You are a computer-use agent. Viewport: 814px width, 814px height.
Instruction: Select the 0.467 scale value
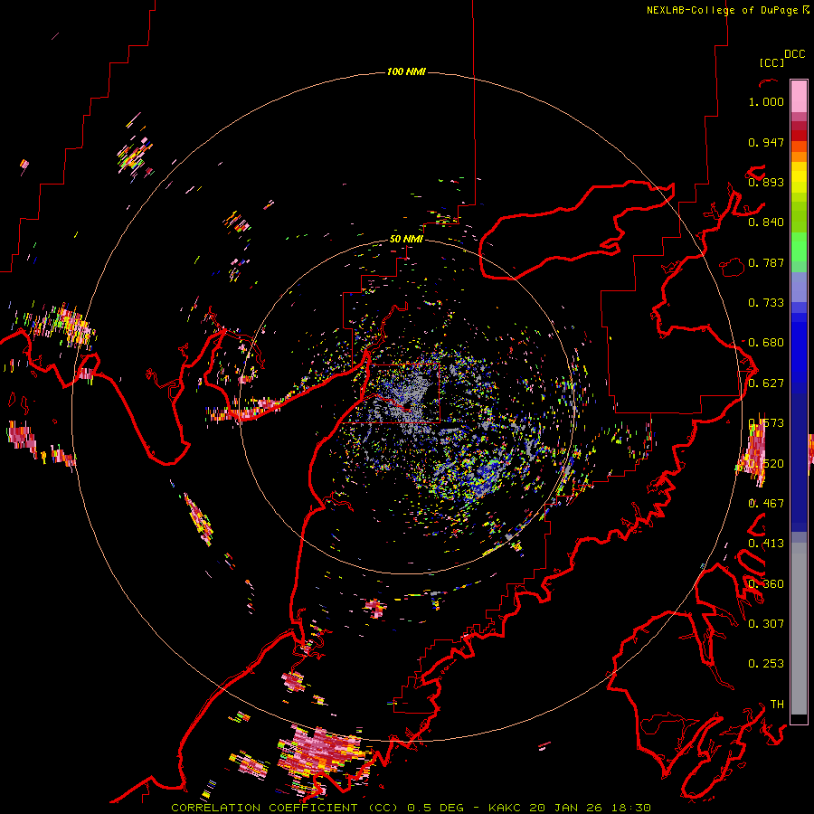point(766,504)
